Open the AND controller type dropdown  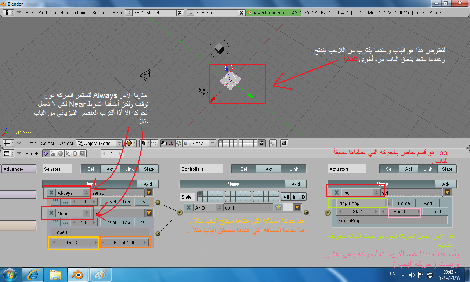pyautogui.click(x=208, y=208)
